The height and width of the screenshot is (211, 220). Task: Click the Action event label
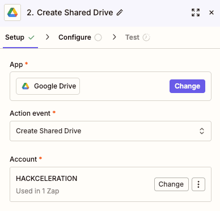[x=30, y=113]
